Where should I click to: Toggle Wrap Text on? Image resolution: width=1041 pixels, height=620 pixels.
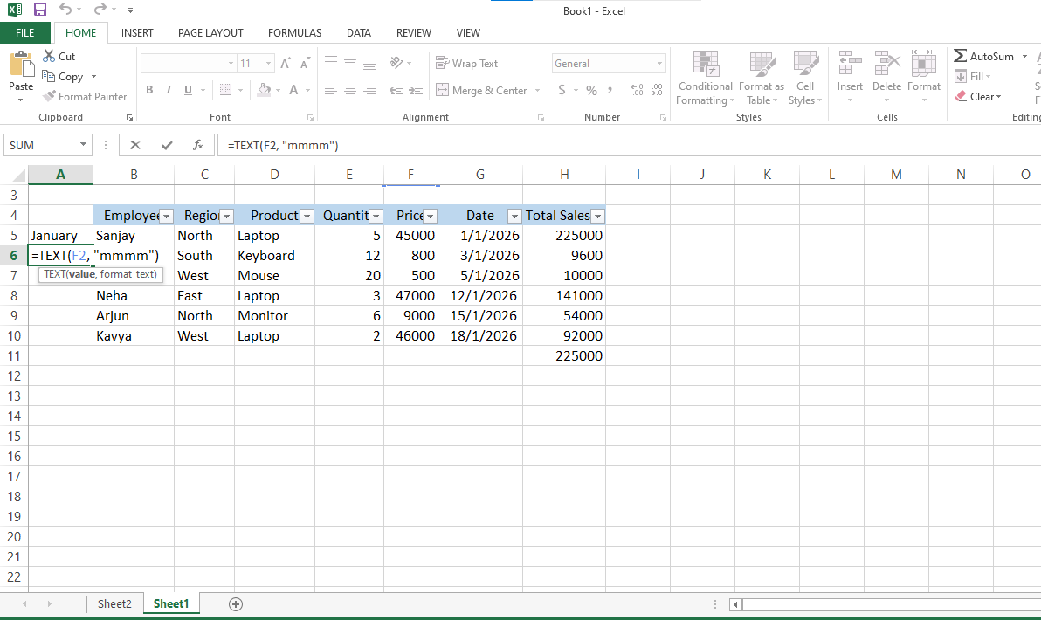466,64
